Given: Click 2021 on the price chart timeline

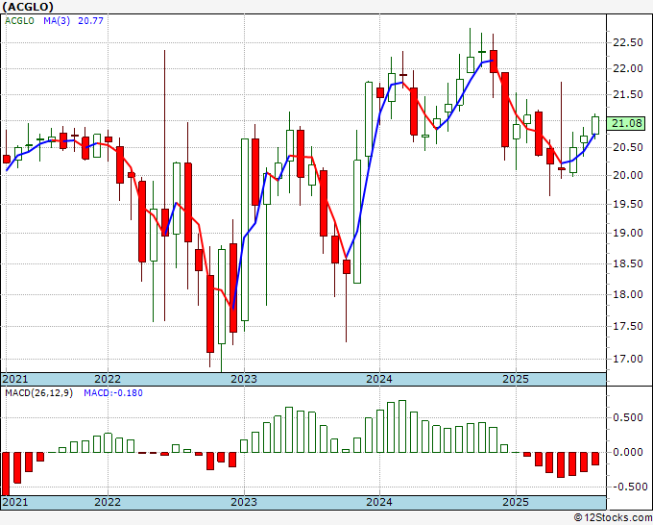Looking at the screenshot, I should click(15, 379).
